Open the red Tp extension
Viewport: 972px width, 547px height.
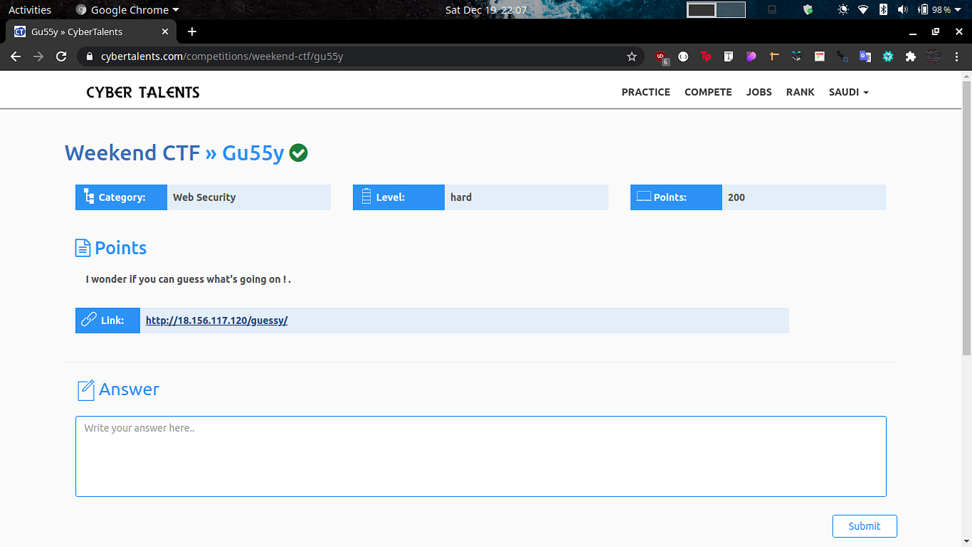(x=706, y=57)
